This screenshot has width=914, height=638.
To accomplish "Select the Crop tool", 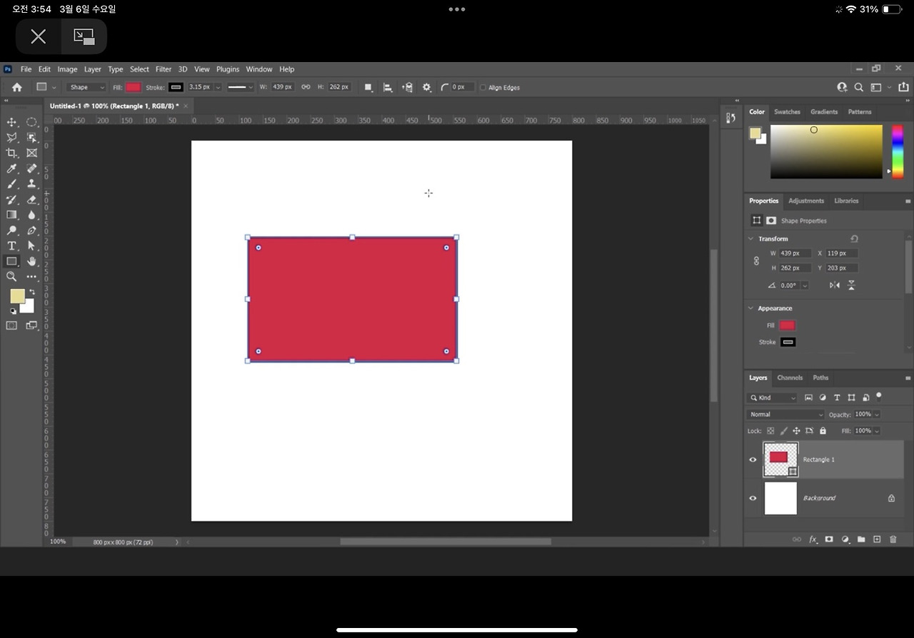I will 11,153.
